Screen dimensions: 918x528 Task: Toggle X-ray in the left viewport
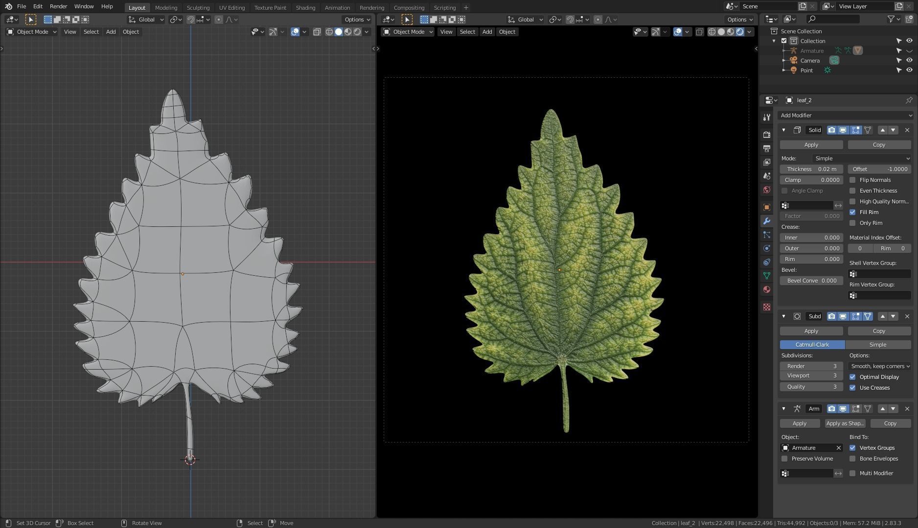(317, 32)
